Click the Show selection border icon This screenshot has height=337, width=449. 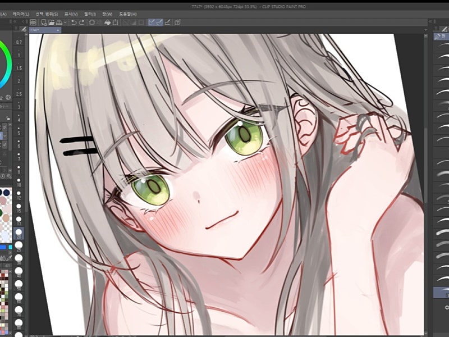click(x=141, y=22)
